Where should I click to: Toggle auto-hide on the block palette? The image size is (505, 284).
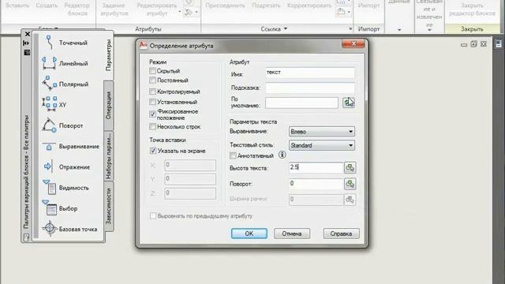click(27, 43)
